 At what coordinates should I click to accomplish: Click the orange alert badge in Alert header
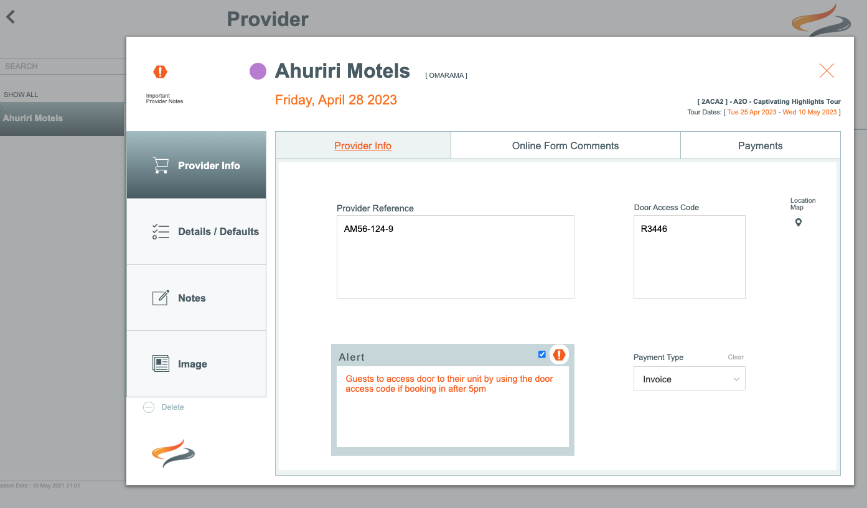559,354
